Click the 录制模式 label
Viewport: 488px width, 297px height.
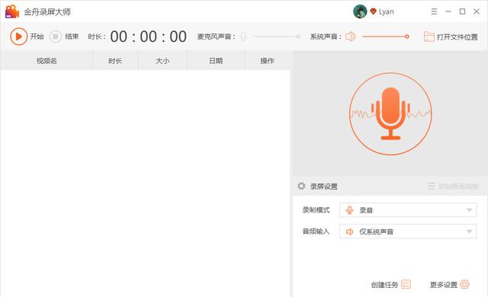tap(316, 210)
